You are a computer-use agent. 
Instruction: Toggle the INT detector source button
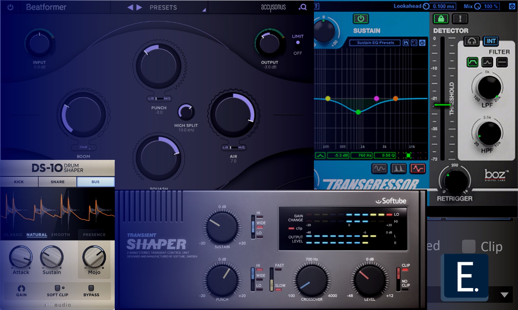491,41
